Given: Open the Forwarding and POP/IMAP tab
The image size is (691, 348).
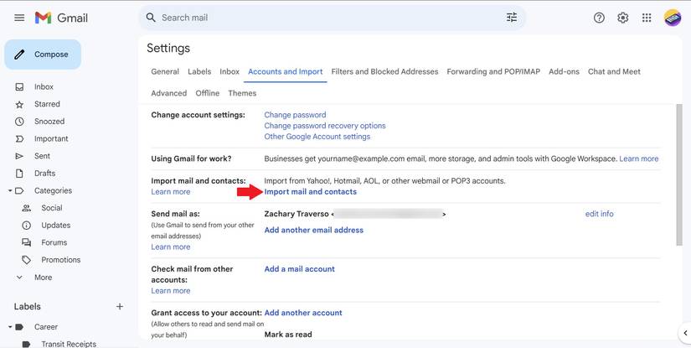Looking at the screenshot, I should coord(493,72).
